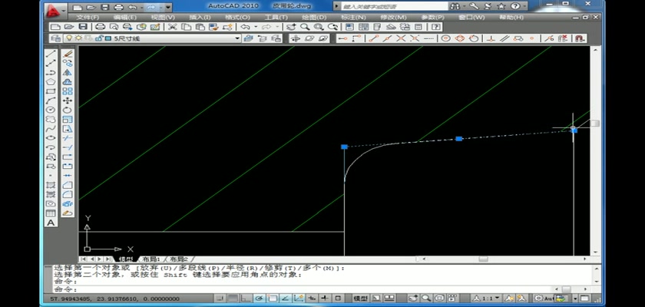The image size is (645, 307).
Task: Click the Trim tool
Action: pos(68,138)
